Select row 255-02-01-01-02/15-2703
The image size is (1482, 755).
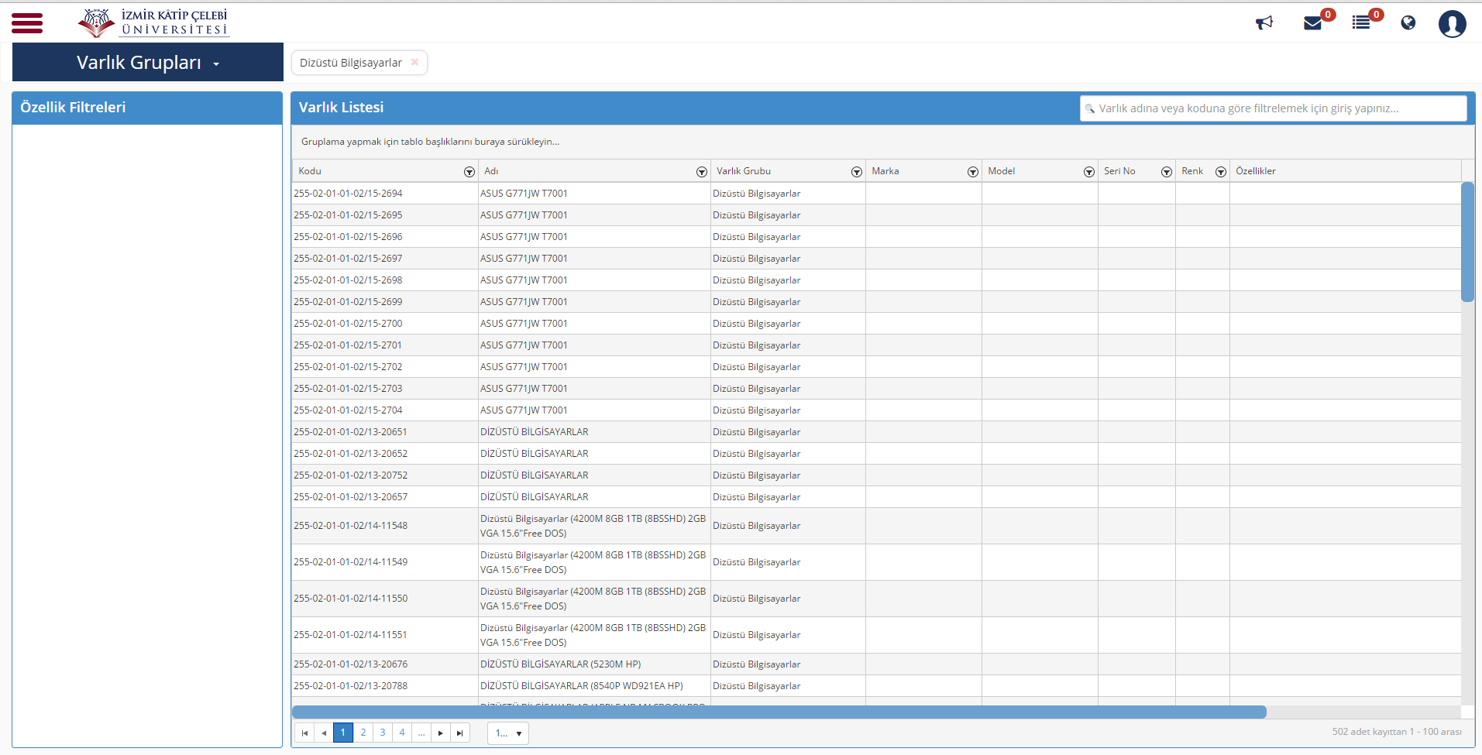click(876, 389)
